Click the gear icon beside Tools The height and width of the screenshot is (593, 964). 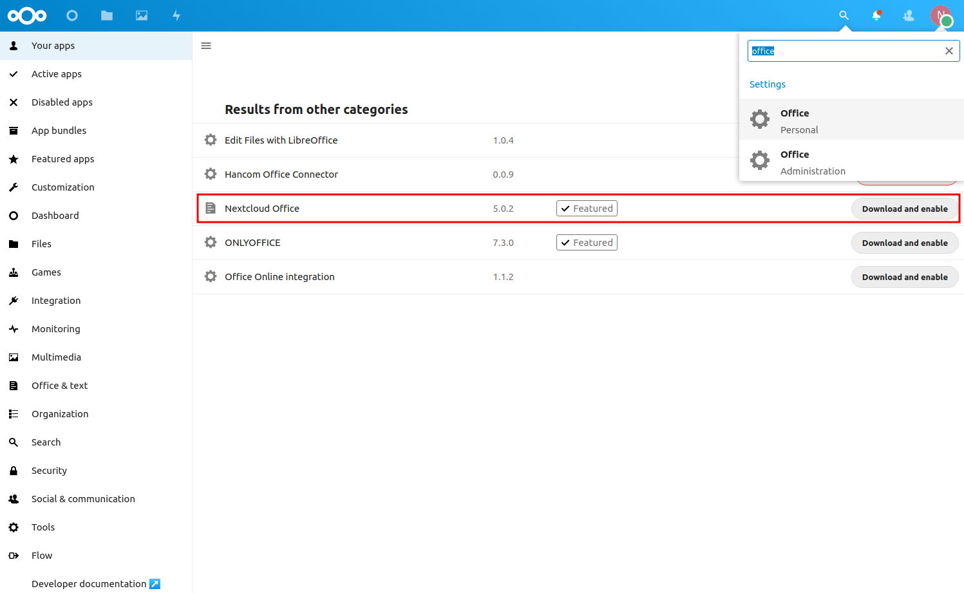tap(14, 527)
